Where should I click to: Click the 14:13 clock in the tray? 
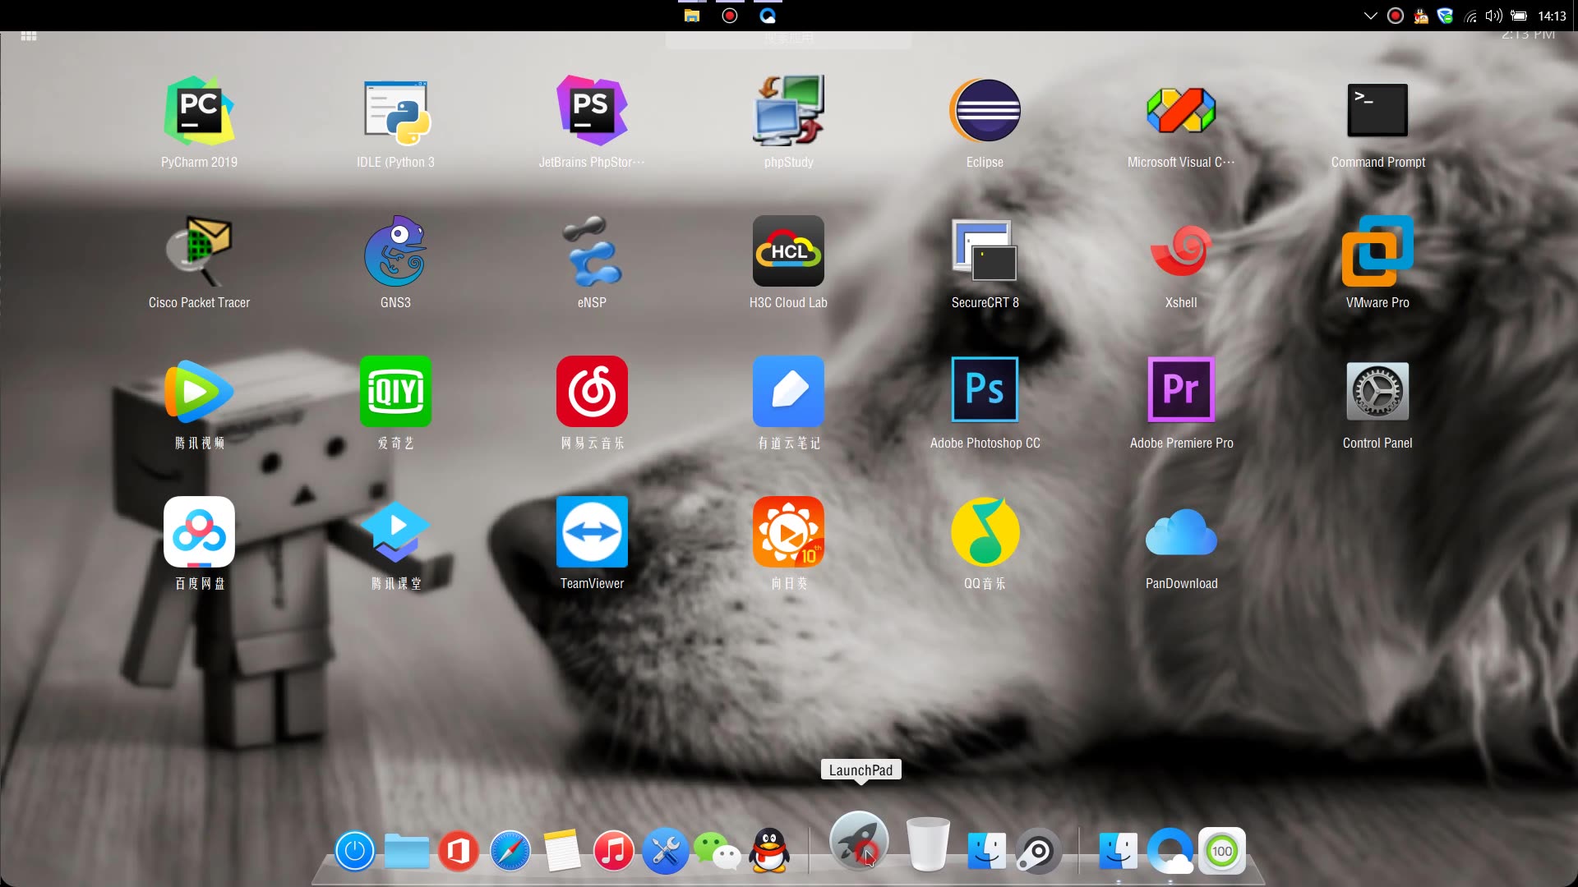tap(1552, 16)
